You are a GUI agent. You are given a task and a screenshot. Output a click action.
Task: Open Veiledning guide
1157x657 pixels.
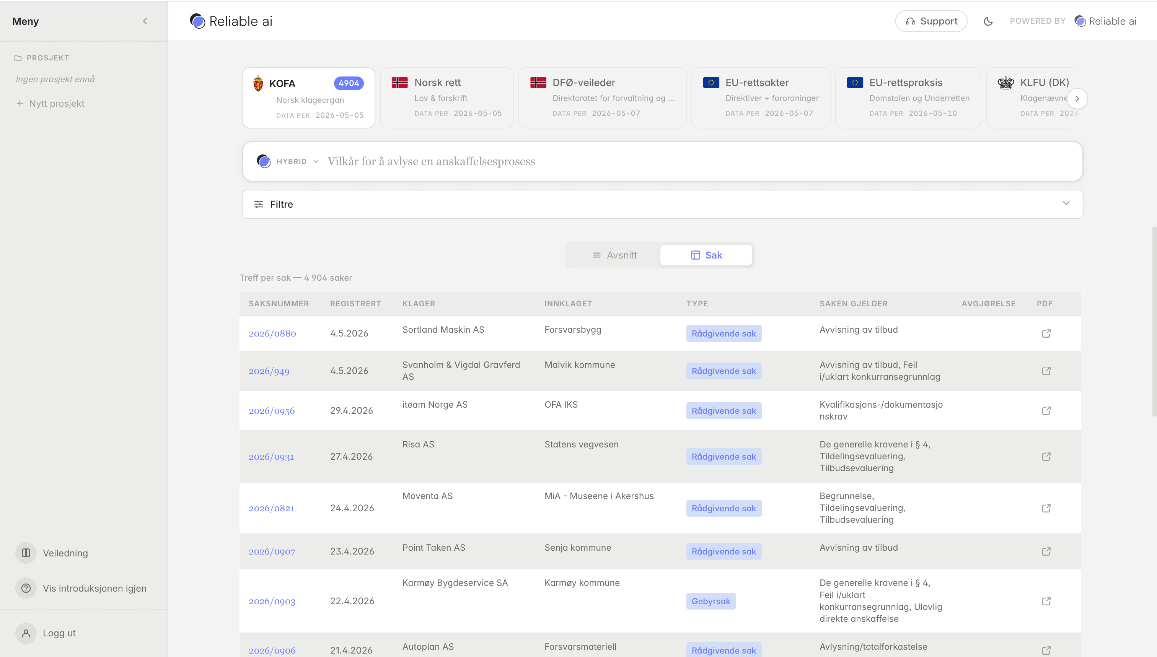click(x=52, y=553)
